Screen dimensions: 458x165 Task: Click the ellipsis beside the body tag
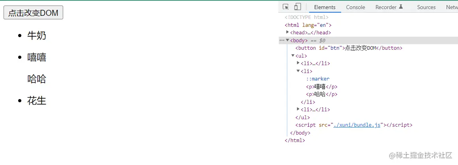coord(282,40)
